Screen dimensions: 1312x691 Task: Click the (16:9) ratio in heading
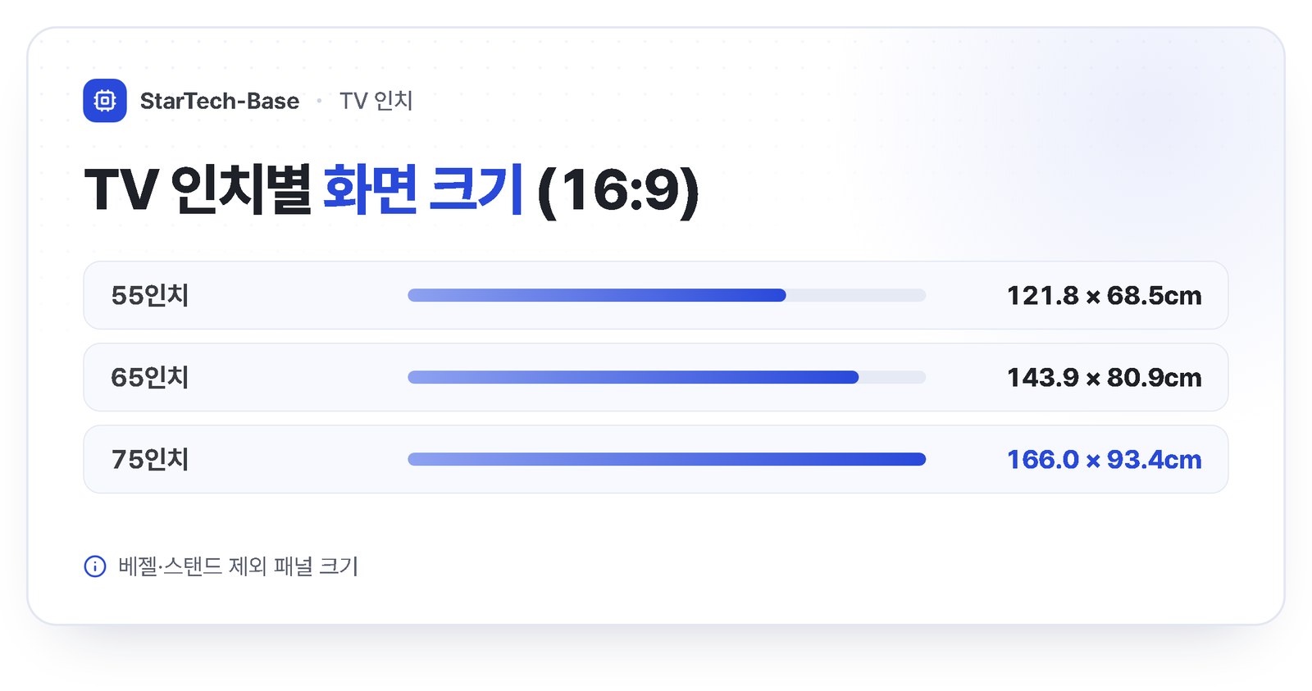click(x=618, y=190)
